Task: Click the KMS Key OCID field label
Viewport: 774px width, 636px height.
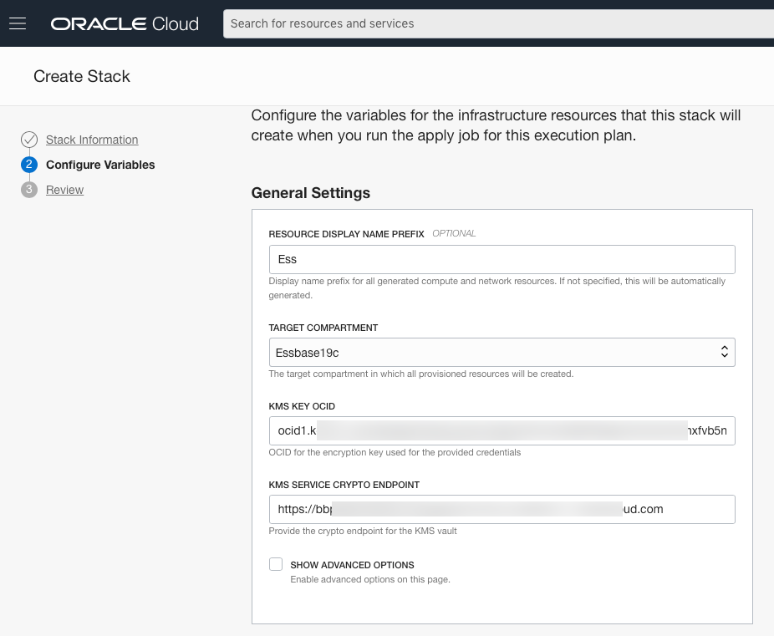Action: pyautogui.click(x=302, y=406)
